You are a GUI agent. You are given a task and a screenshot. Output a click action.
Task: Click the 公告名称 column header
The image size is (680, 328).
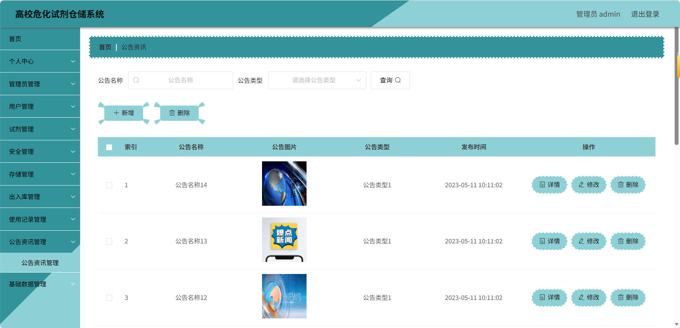pos(191,147)
